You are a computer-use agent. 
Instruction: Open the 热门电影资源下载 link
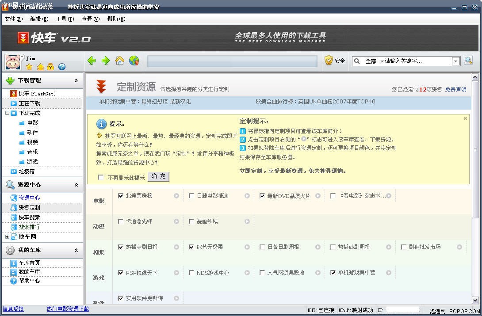click(68, 309)
